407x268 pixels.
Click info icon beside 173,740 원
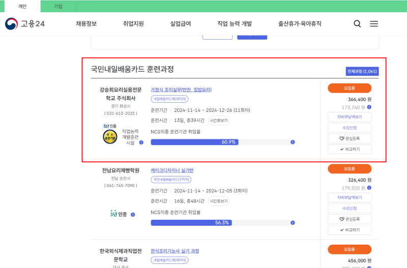369,107
